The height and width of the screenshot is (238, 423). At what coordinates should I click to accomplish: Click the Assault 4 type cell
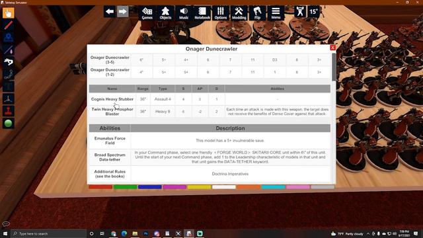(x=163, y=99)
